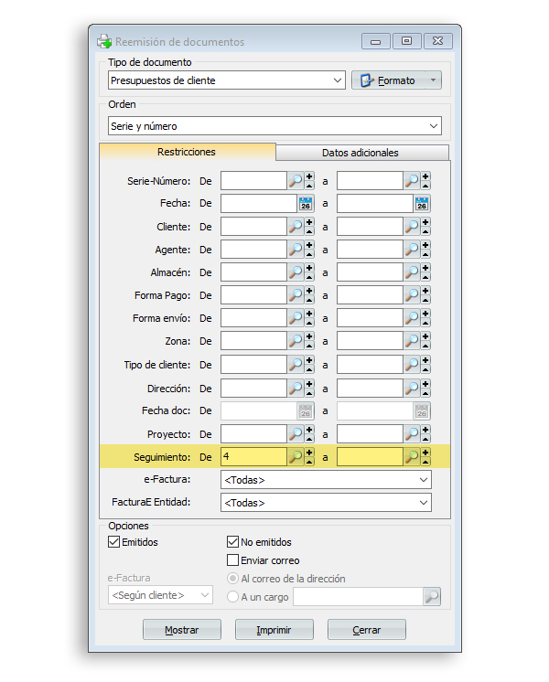Click the Serie-Número 'De' input field
Viewport: 549px width, 682px height.
click(253, 181)
